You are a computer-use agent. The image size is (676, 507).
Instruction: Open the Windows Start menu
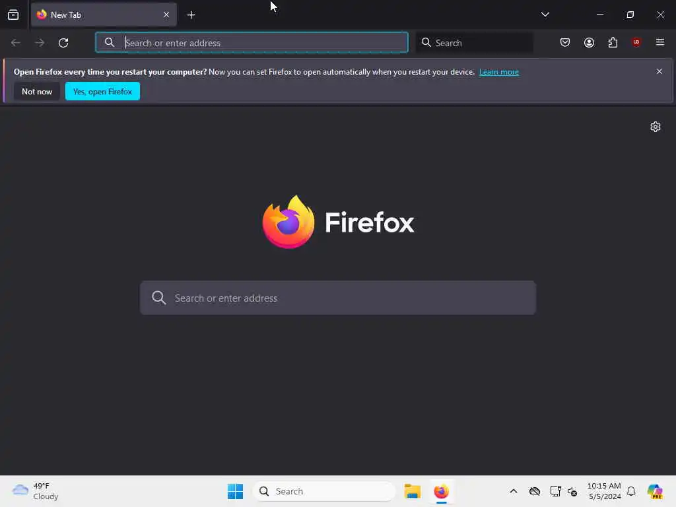(236, 491)
